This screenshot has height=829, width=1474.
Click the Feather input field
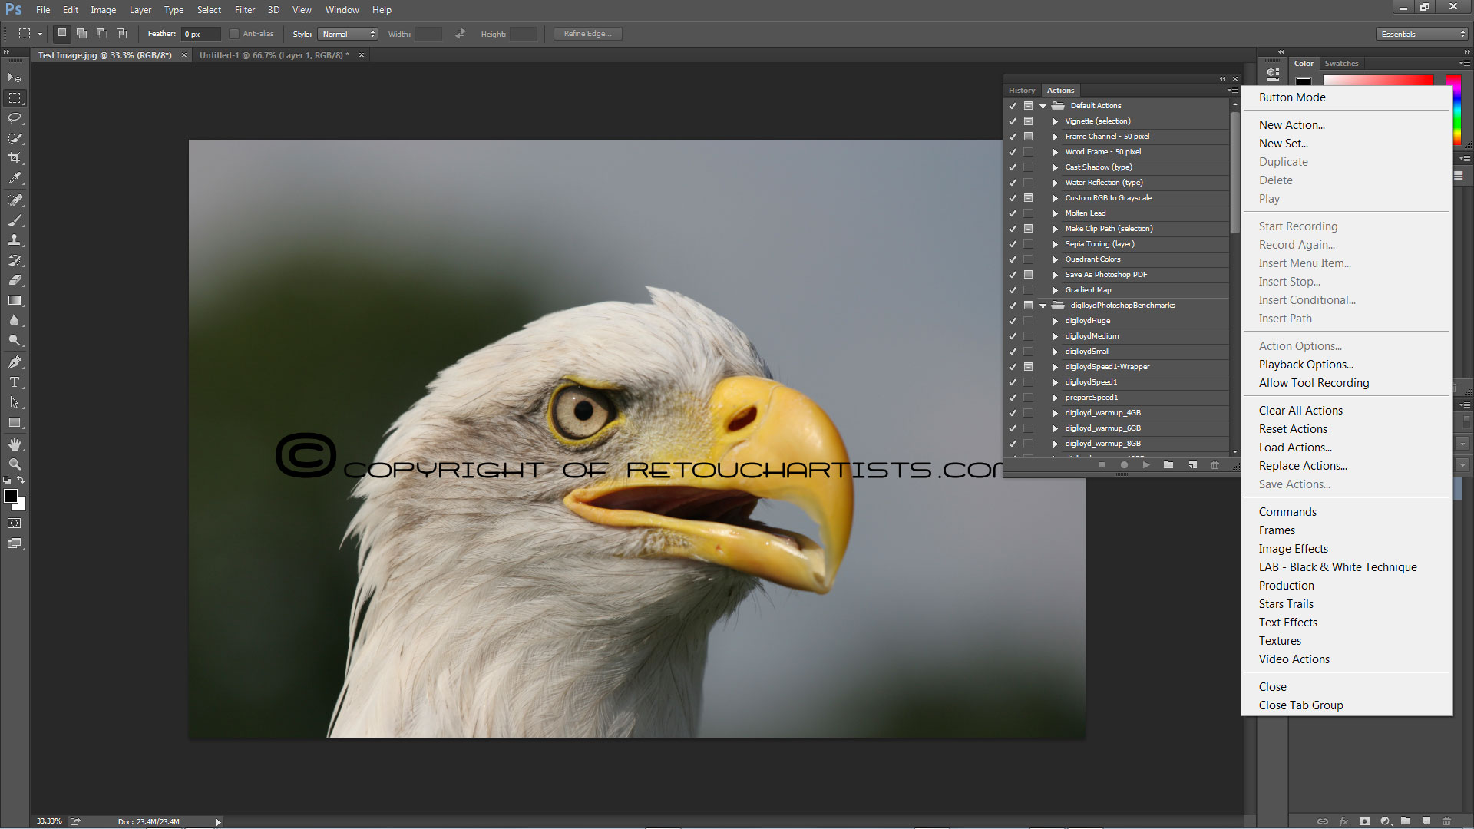click(200, 34)
